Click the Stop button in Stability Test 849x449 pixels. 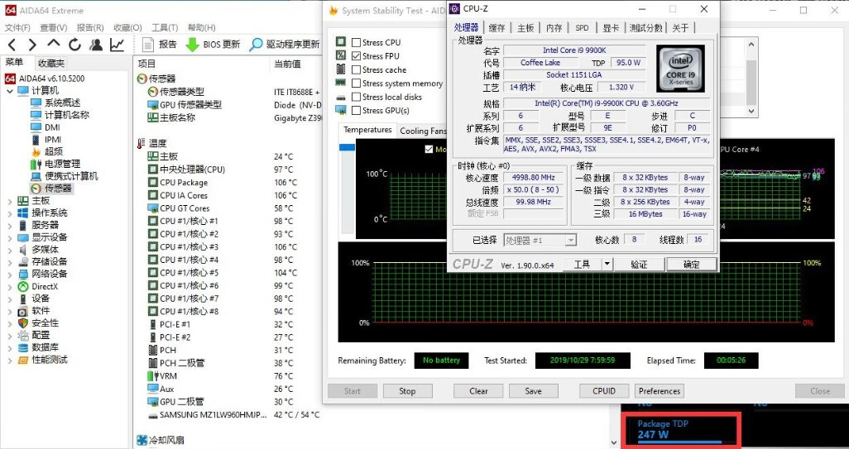(x=407, y=390)
